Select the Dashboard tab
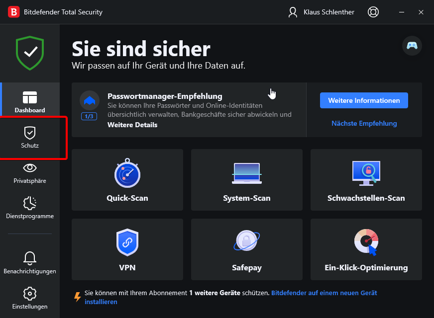Image resolution: width=434 pixels, height=318 pixels. coord(30,102)
